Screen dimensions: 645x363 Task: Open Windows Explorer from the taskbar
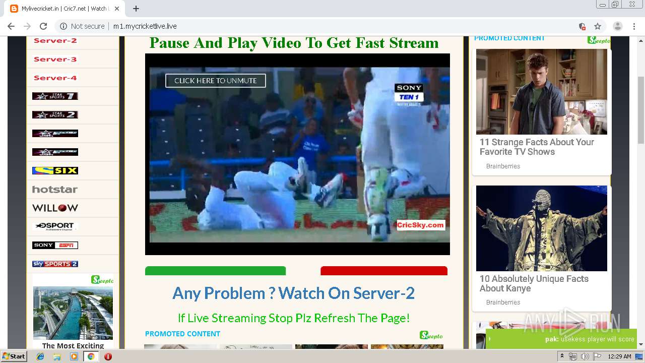57,356
